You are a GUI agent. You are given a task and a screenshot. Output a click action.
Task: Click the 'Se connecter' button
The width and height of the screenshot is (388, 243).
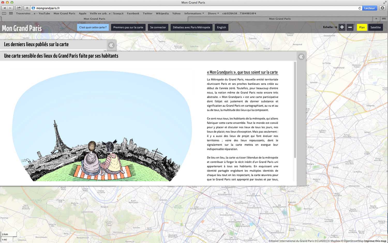(158, 27)
